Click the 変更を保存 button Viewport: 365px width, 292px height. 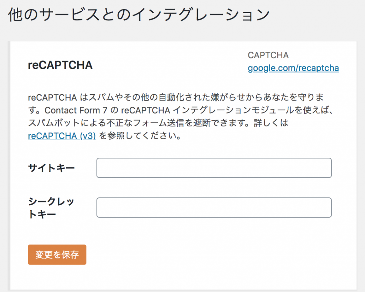(x=57, y=255)
